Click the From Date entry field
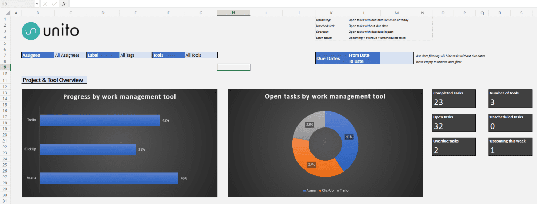The height and width of the screenshot is (204, 537). coord(396,55)
